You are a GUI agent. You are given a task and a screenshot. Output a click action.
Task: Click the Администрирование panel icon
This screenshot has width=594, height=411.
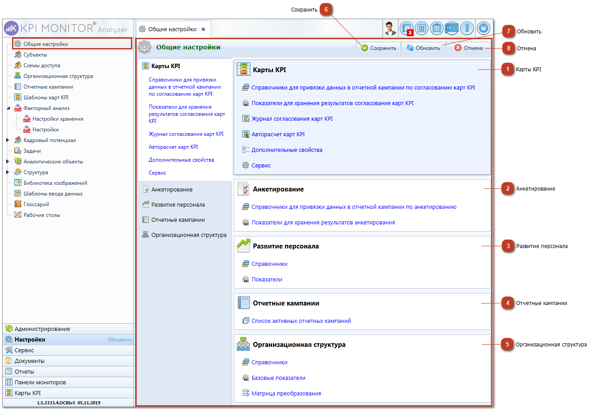tap(9, 329)
